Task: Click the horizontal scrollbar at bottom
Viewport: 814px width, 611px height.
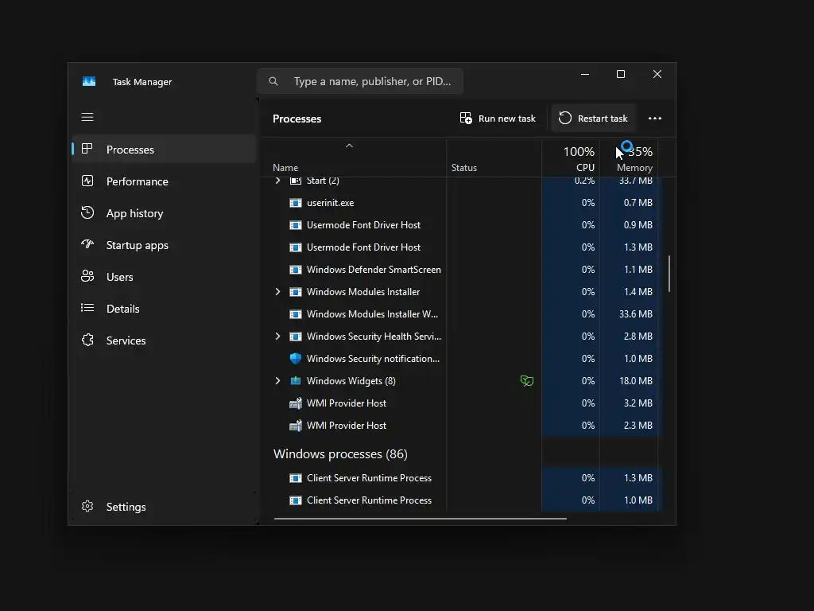Action: tap(421, 518)
